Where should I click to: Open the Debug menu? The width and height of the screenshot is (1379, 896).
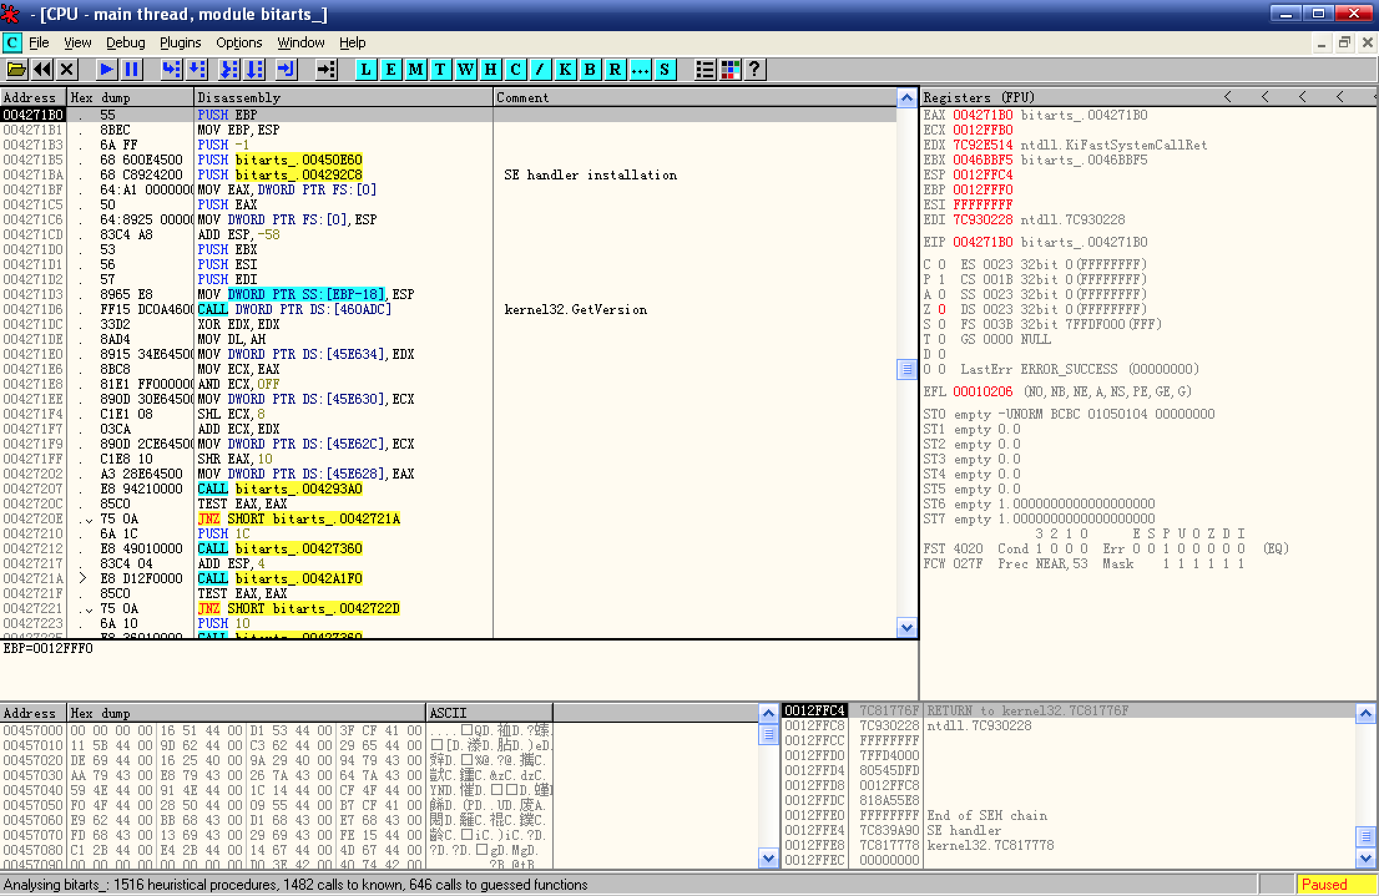tap(125, 42)
